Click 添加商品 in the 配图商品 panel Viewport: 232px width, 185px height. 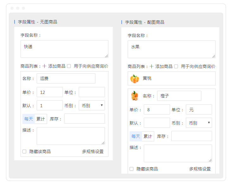click(x=164, y=66)
